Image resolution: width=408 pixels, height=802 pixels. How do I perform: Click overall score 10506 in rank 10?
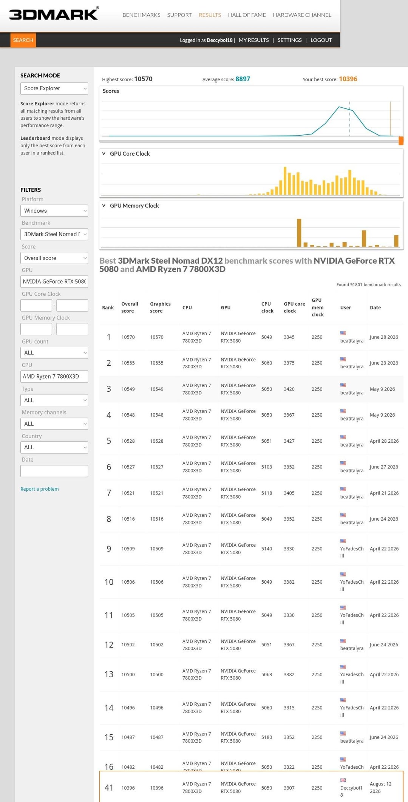click(x=128, y=582)
